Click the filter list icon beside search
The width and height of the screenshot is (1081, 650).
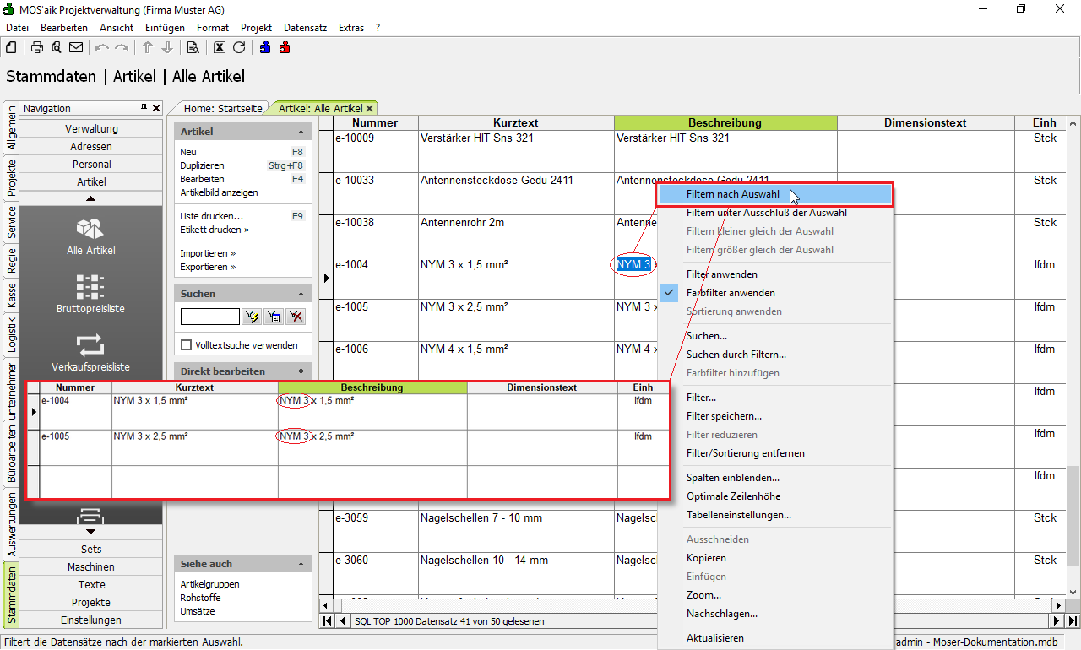click(274, 317)
